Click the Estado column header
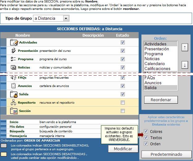The height and width of the screenshot is (161, 193). [x=123, y=35]
